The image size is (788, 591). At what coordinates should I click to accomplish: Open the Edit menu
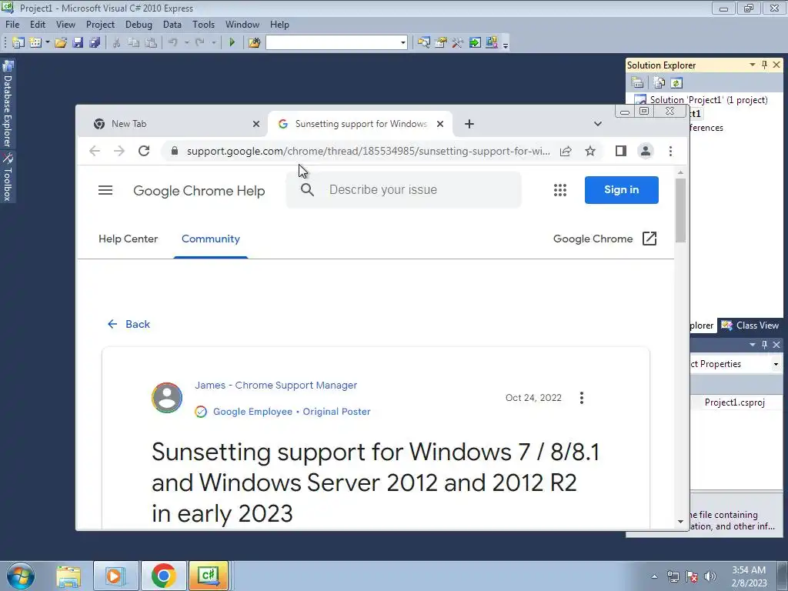point(38,25)
